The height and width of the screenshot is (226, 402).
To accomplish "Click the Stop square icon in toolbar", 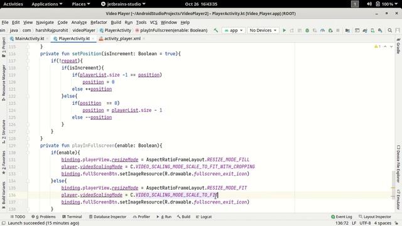I will 338,30.
